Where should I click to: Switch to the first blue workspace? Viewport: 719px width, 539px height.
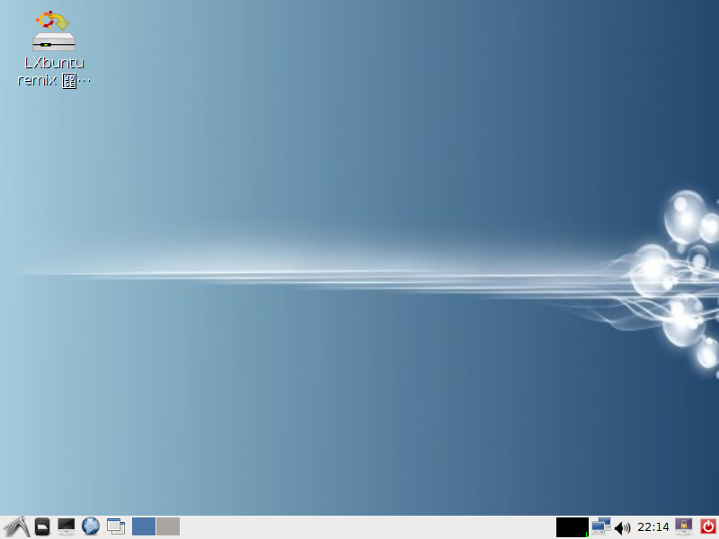144,526
